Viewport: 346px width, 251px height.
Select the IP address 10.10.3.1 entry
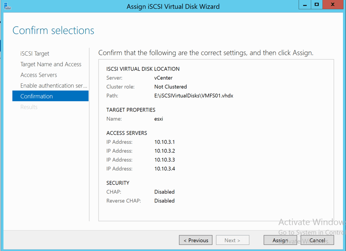(x=165, y=142)
